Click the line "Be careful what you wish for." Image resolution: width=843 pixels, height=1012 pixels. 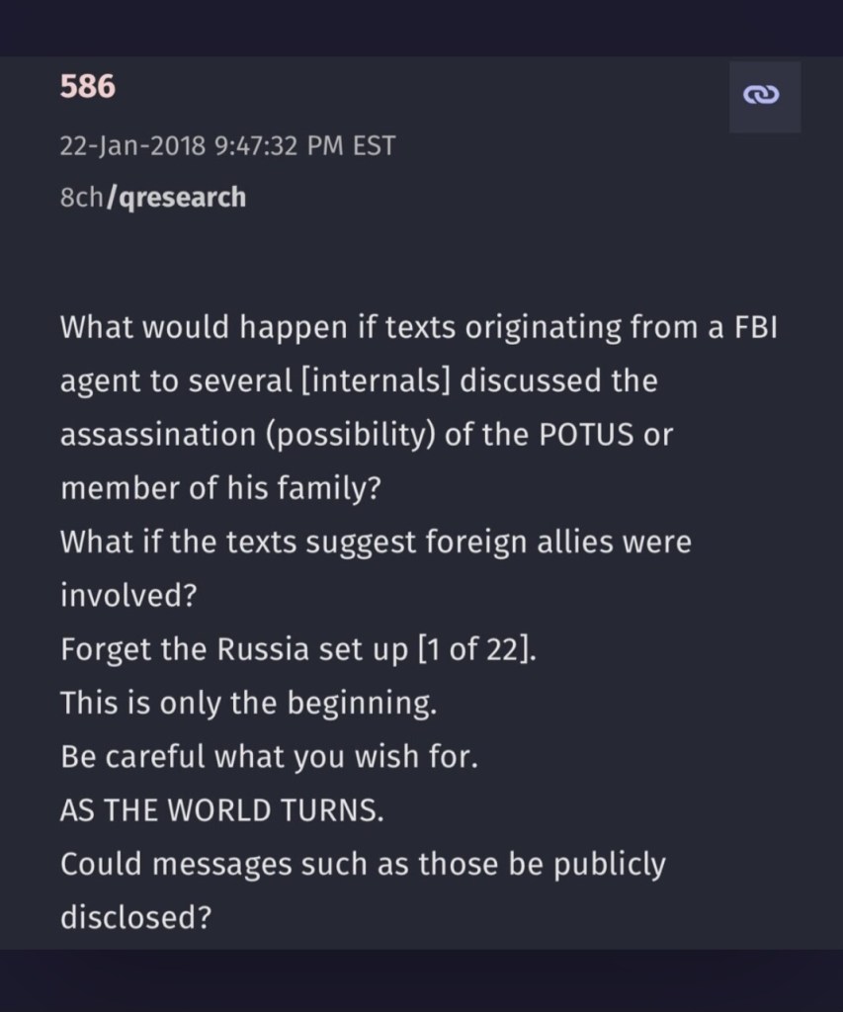point(269,757)
